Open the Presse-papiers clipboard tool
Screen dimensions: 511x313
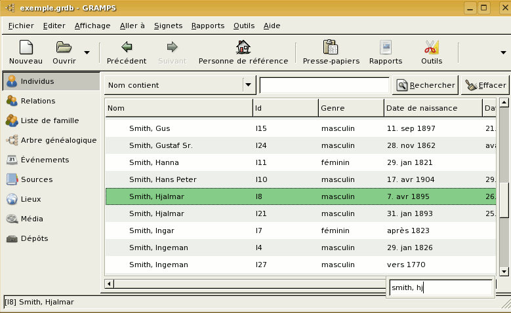(x=331, y=48)
